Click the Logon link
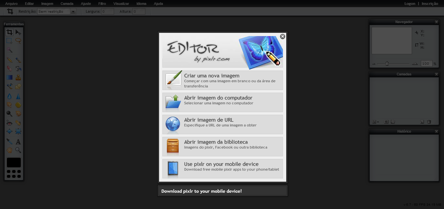444x209 pixels. tap(410, 4)
